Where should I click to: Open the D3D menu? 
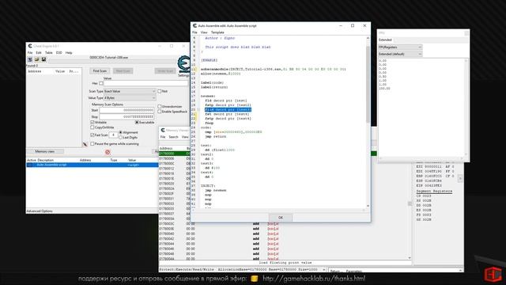pyautogui.click(x=59, y=53)
